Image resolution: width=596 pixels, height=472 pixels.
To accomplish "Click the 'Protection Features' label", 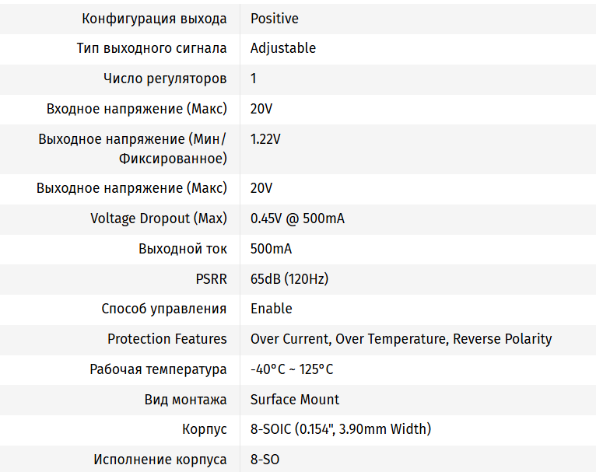I will pyautogui.click(x=167, y=339).
